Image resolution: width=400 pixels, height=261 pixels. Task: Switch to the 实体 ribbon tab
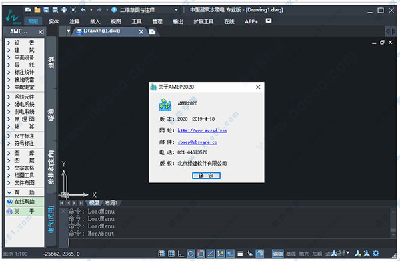[x=53, y=21]
